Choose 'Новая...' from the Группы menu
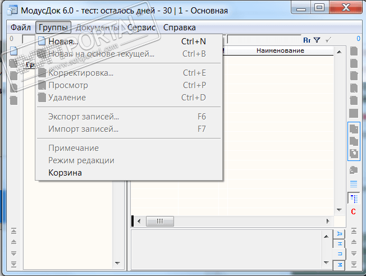This screenshot has width=366, height=276. tap(129, 42)
